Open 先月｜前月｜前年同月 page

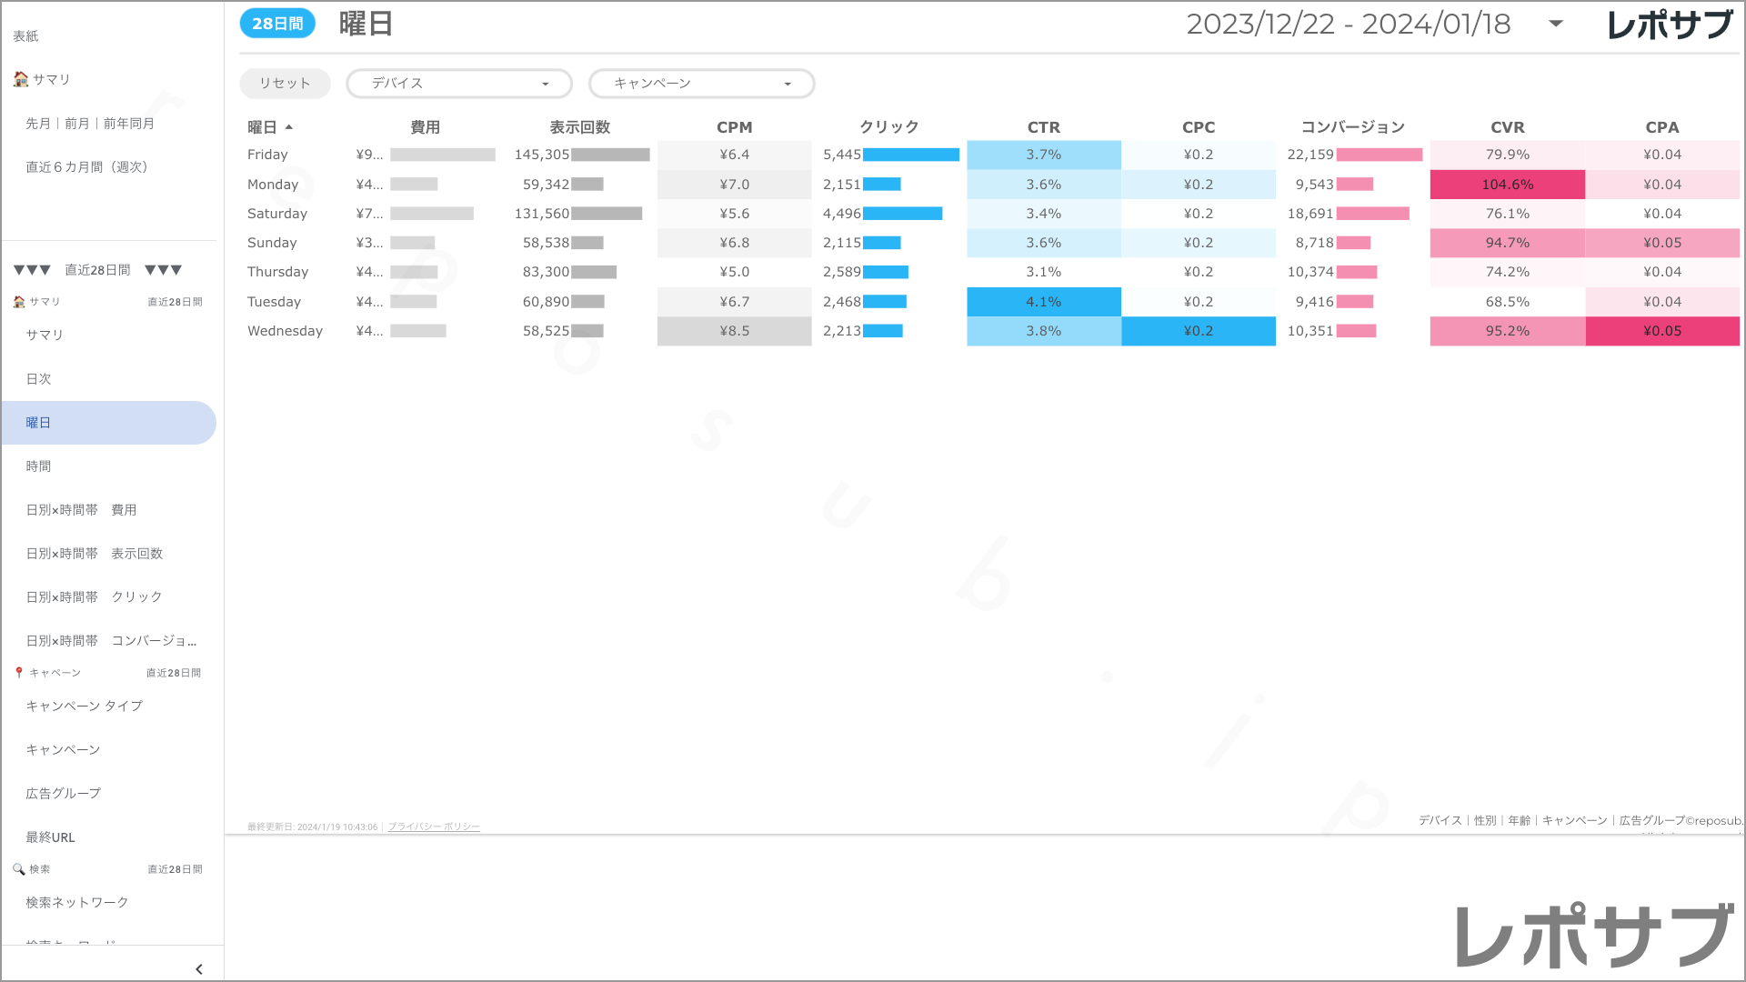tap(90, 124)
